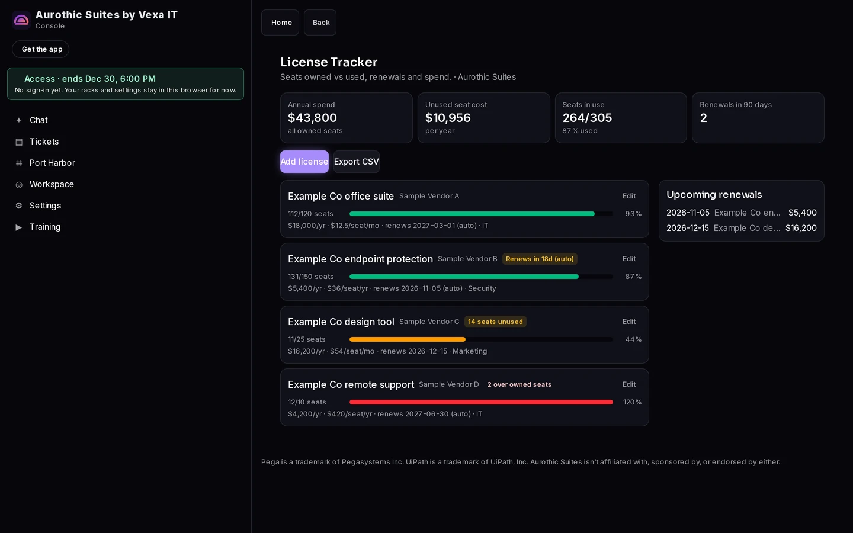Click the Chat sparkle icon
This screenshot has width=853, height=533.
[x=19, y=120]
